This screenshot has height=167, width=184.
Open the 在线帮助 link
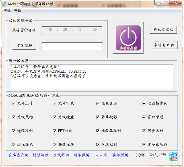61,155
